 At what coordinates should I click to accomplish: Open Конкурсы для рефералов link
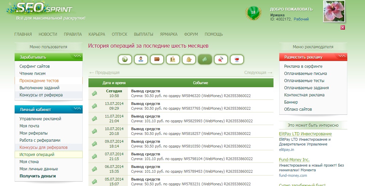[44, 147]
